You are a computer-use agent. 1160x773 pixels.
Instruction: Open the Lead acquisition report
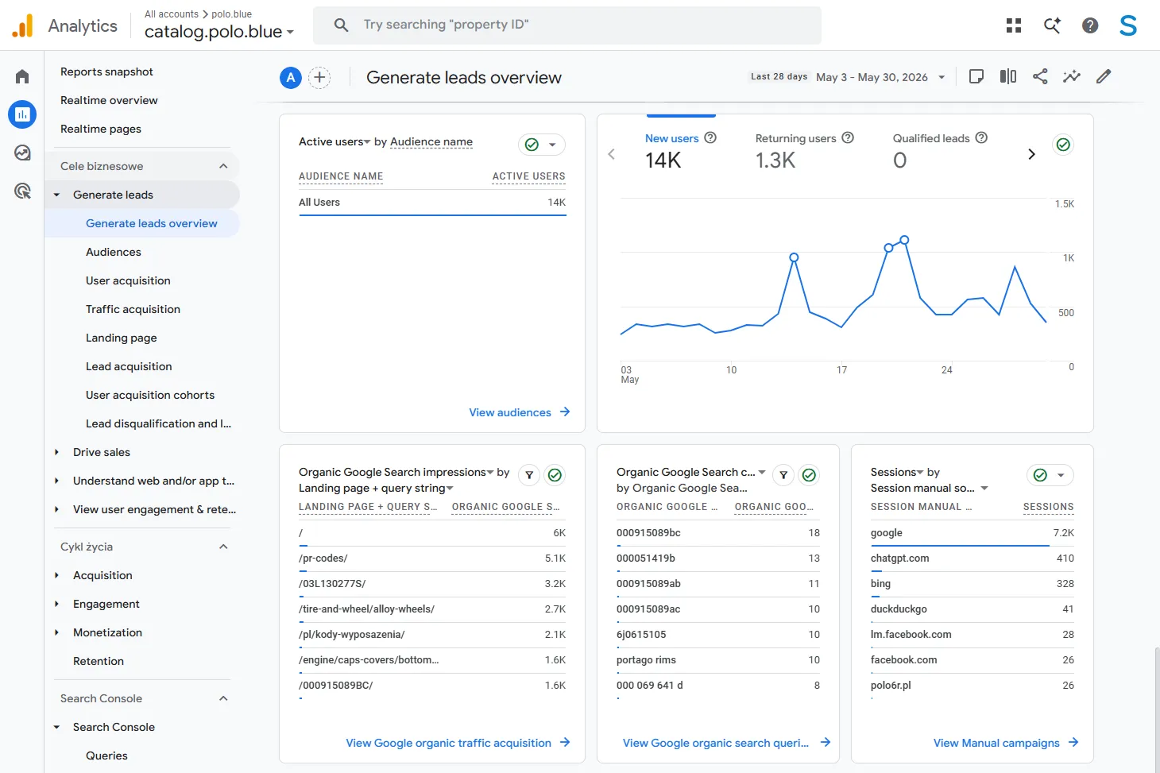coord(129,366)
